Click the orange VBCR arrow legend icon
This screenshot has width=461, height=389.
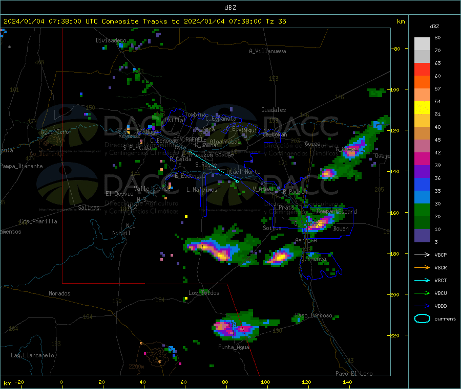tap(422, 267)
